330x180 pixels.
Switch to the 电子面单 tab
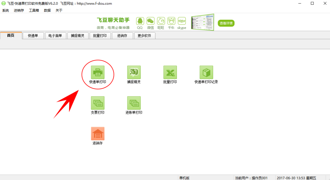pyautogui.click(x=55, y=36)
